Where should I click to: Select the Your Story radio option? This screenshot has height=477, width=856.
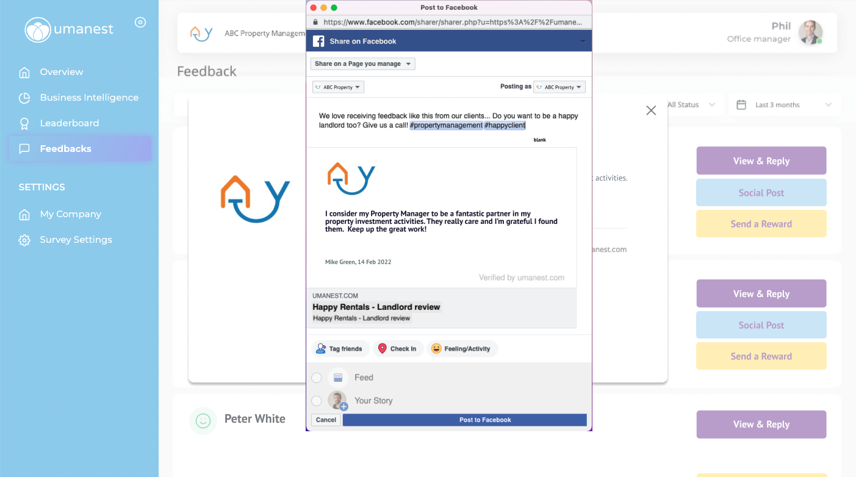pyautogui.click(x=317, y=401)
